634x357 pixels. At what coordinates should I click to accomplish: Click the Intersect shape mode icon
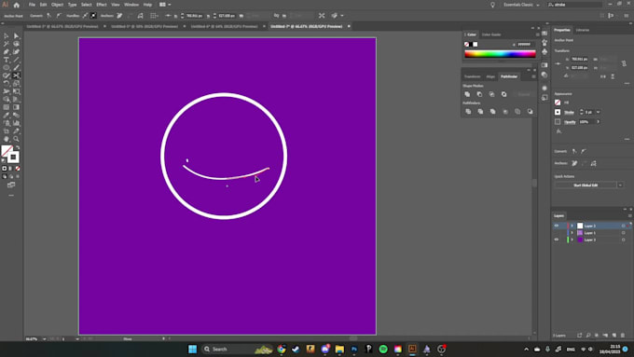[491, 94]
